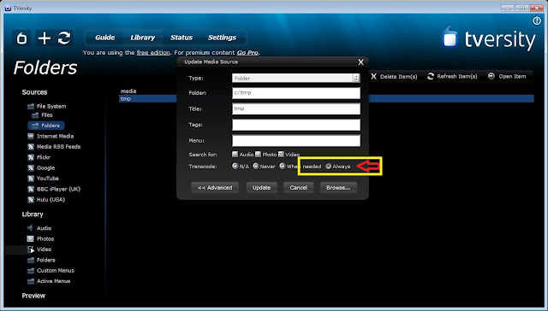Follow the Go Pro link
This screenshot has width=548, height=311.
tap(247, 53)
